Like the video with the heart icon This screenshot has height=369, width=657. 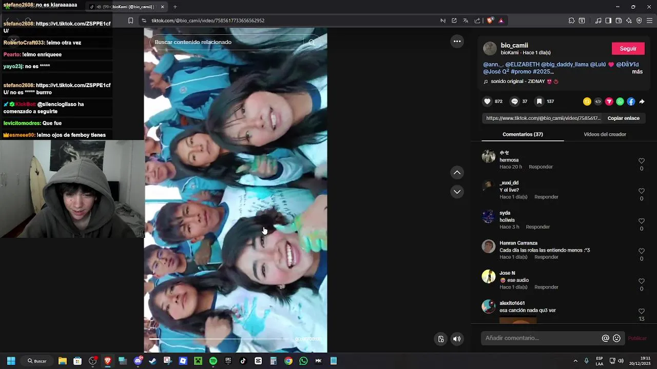tap(488, 101)
